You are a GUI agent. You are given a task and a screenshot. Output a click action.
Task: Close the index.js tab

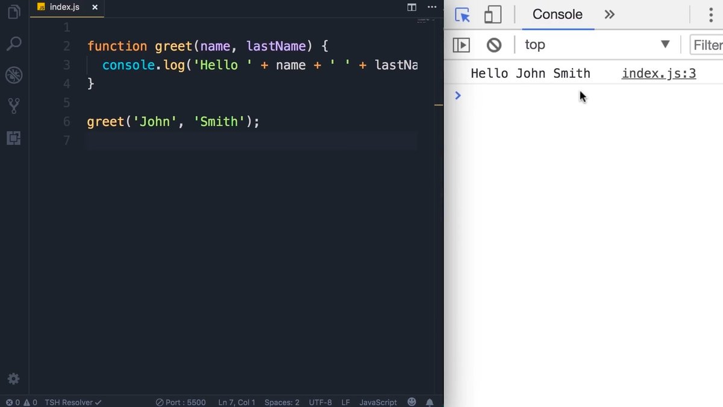click(95, 7)
